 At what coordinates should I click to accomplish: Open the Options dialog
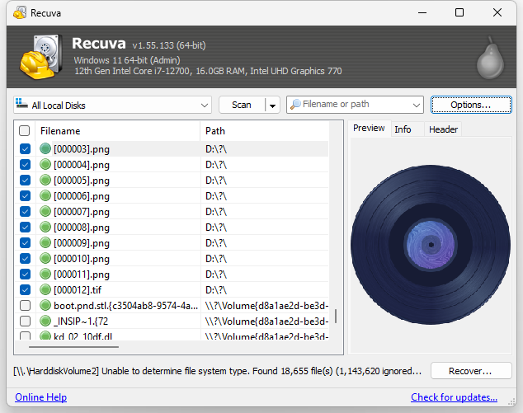click(x=471, y=105)
